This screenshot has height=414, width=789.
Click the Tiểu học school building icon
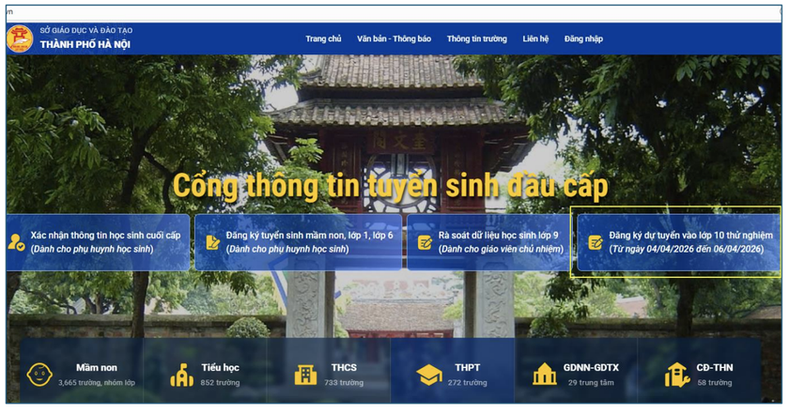(x=181, y=375)
